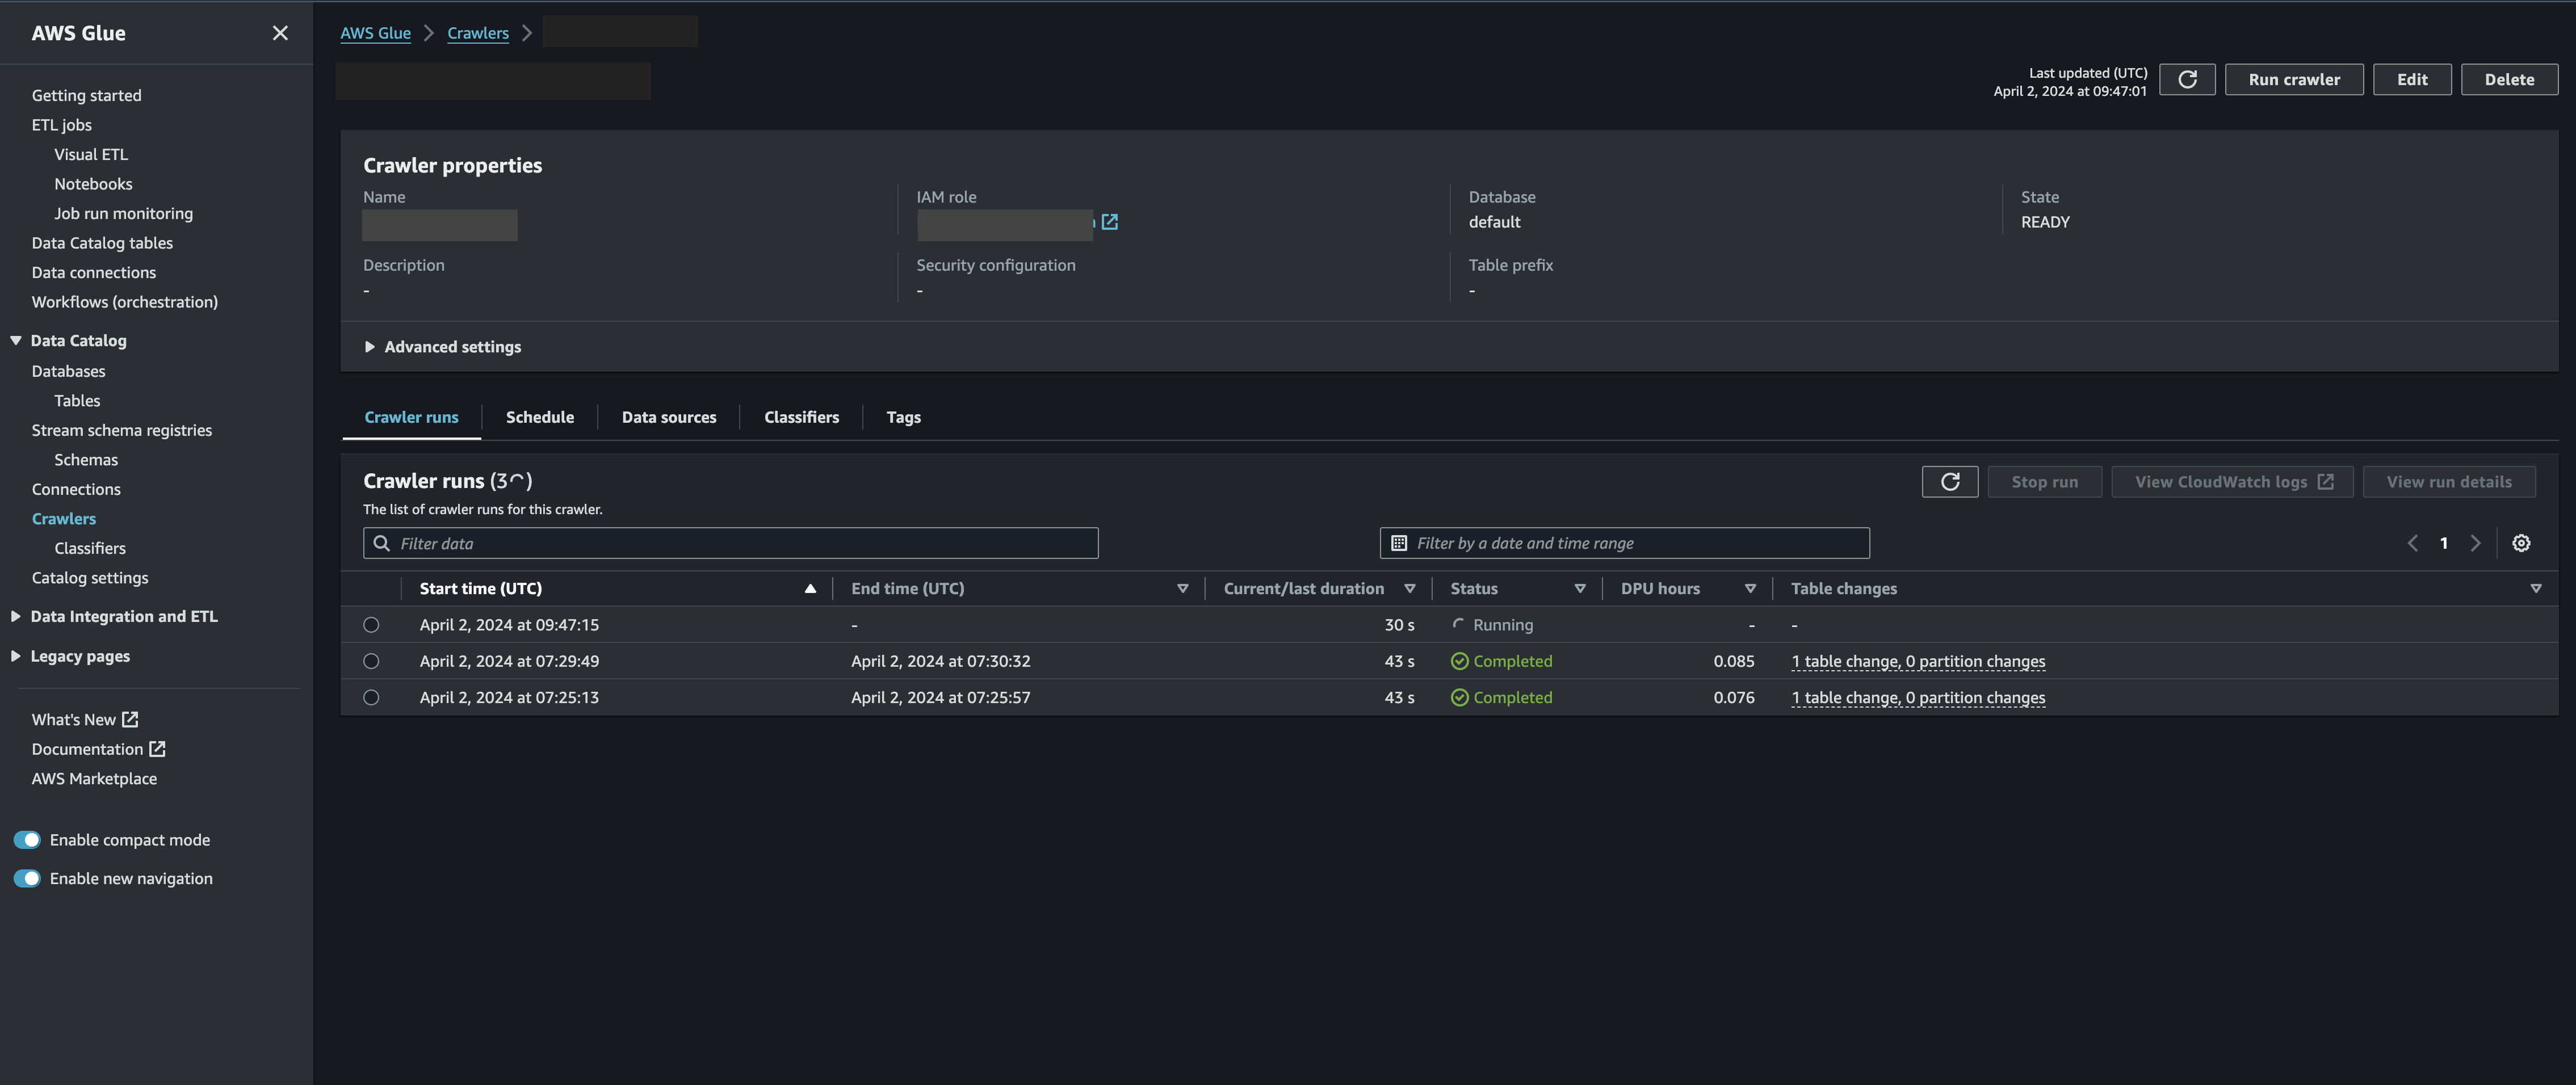Refresh crawler details next to Run crawler

(x=2187, y=80)
